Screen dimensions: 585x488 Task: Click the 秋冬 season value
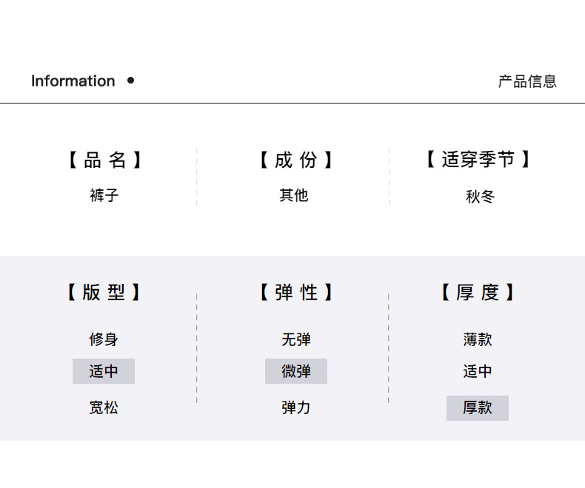click(x=480, y=197)
